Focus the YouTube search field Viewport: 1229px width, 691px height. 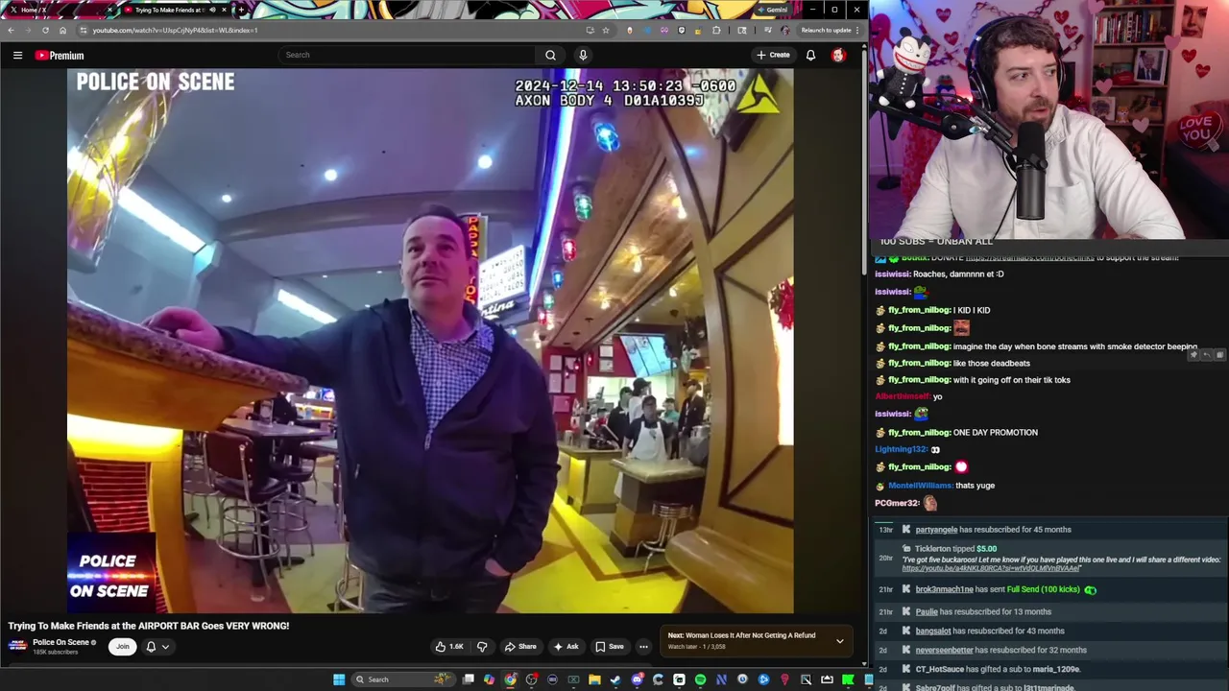click(x=408, y=55)
